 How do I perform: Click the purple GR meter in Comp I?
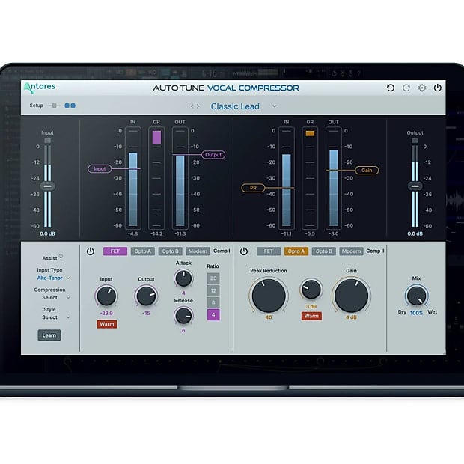pyautogui.click(x=156, y=137)
